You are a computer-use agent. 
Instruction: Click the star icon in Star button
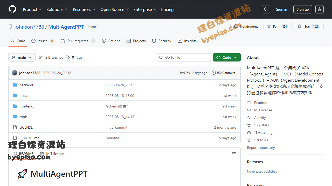click(299, 26)
